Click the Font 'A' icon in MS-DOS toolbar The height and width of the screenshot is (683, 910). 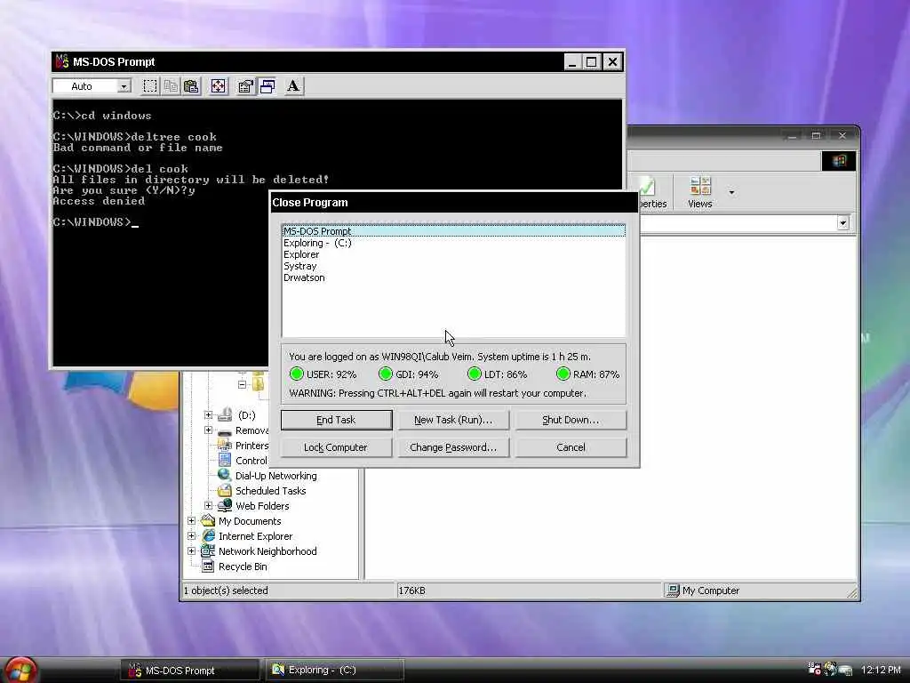293,86
